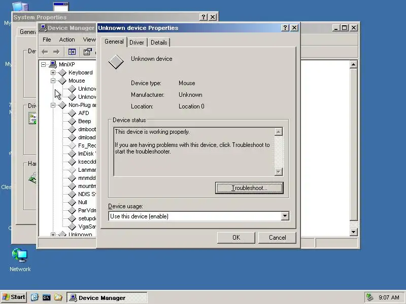Select the second Unknown device under Mouse
Image resolution: width=406 pixels, height=304 pixels.
(87, 97)
